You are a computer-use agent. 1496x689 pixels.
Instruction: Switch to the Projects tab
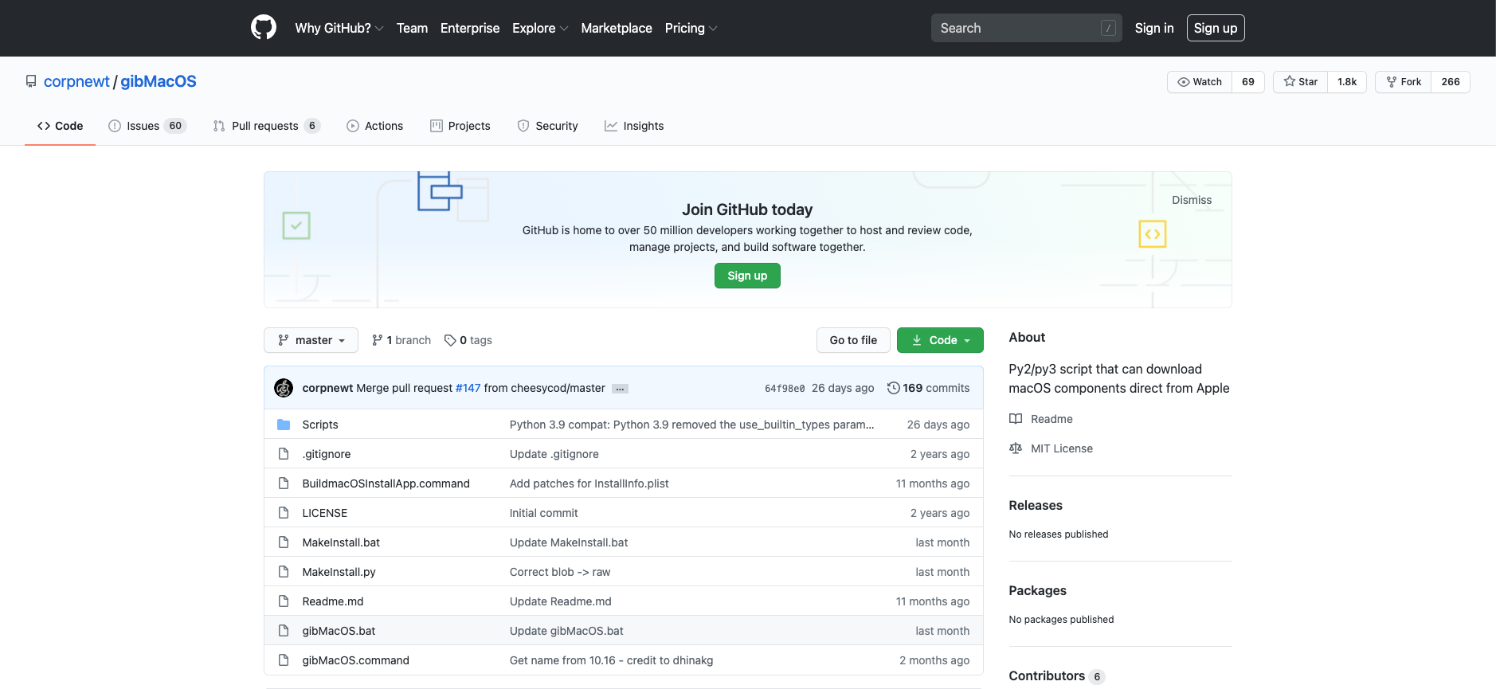[460, 126]
